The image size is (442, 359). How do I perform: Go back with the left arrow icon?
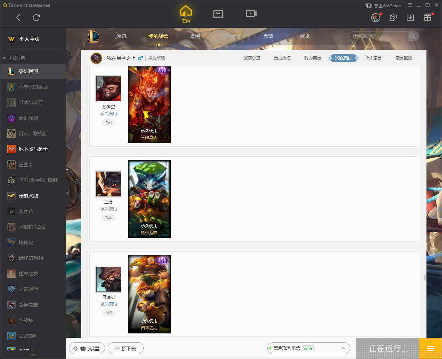(18, 18)
